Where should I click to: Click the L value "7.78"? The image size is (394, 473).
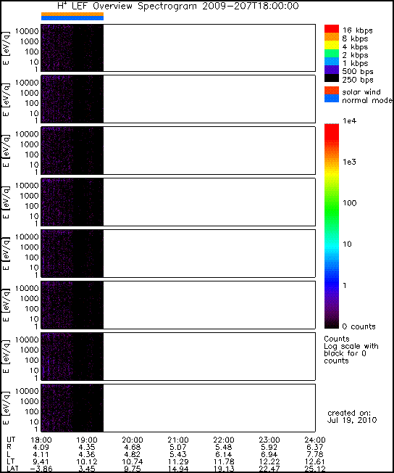(x=315, y=455)
